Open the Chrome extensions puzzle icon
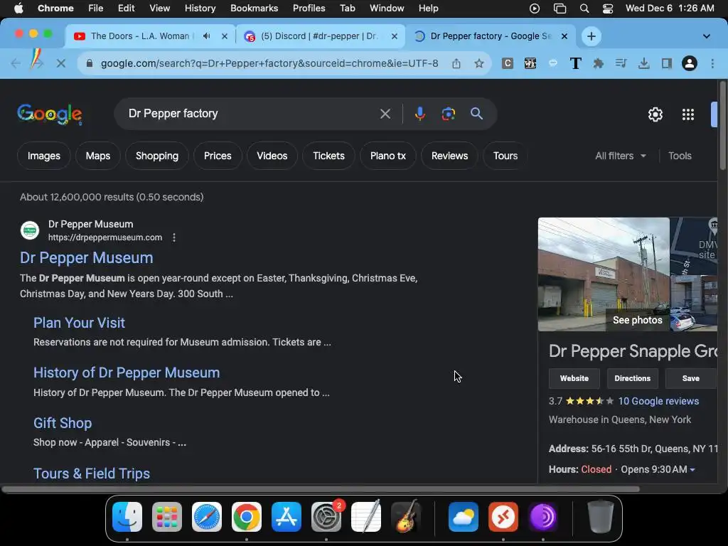728x546 pixels. [598, 63]
